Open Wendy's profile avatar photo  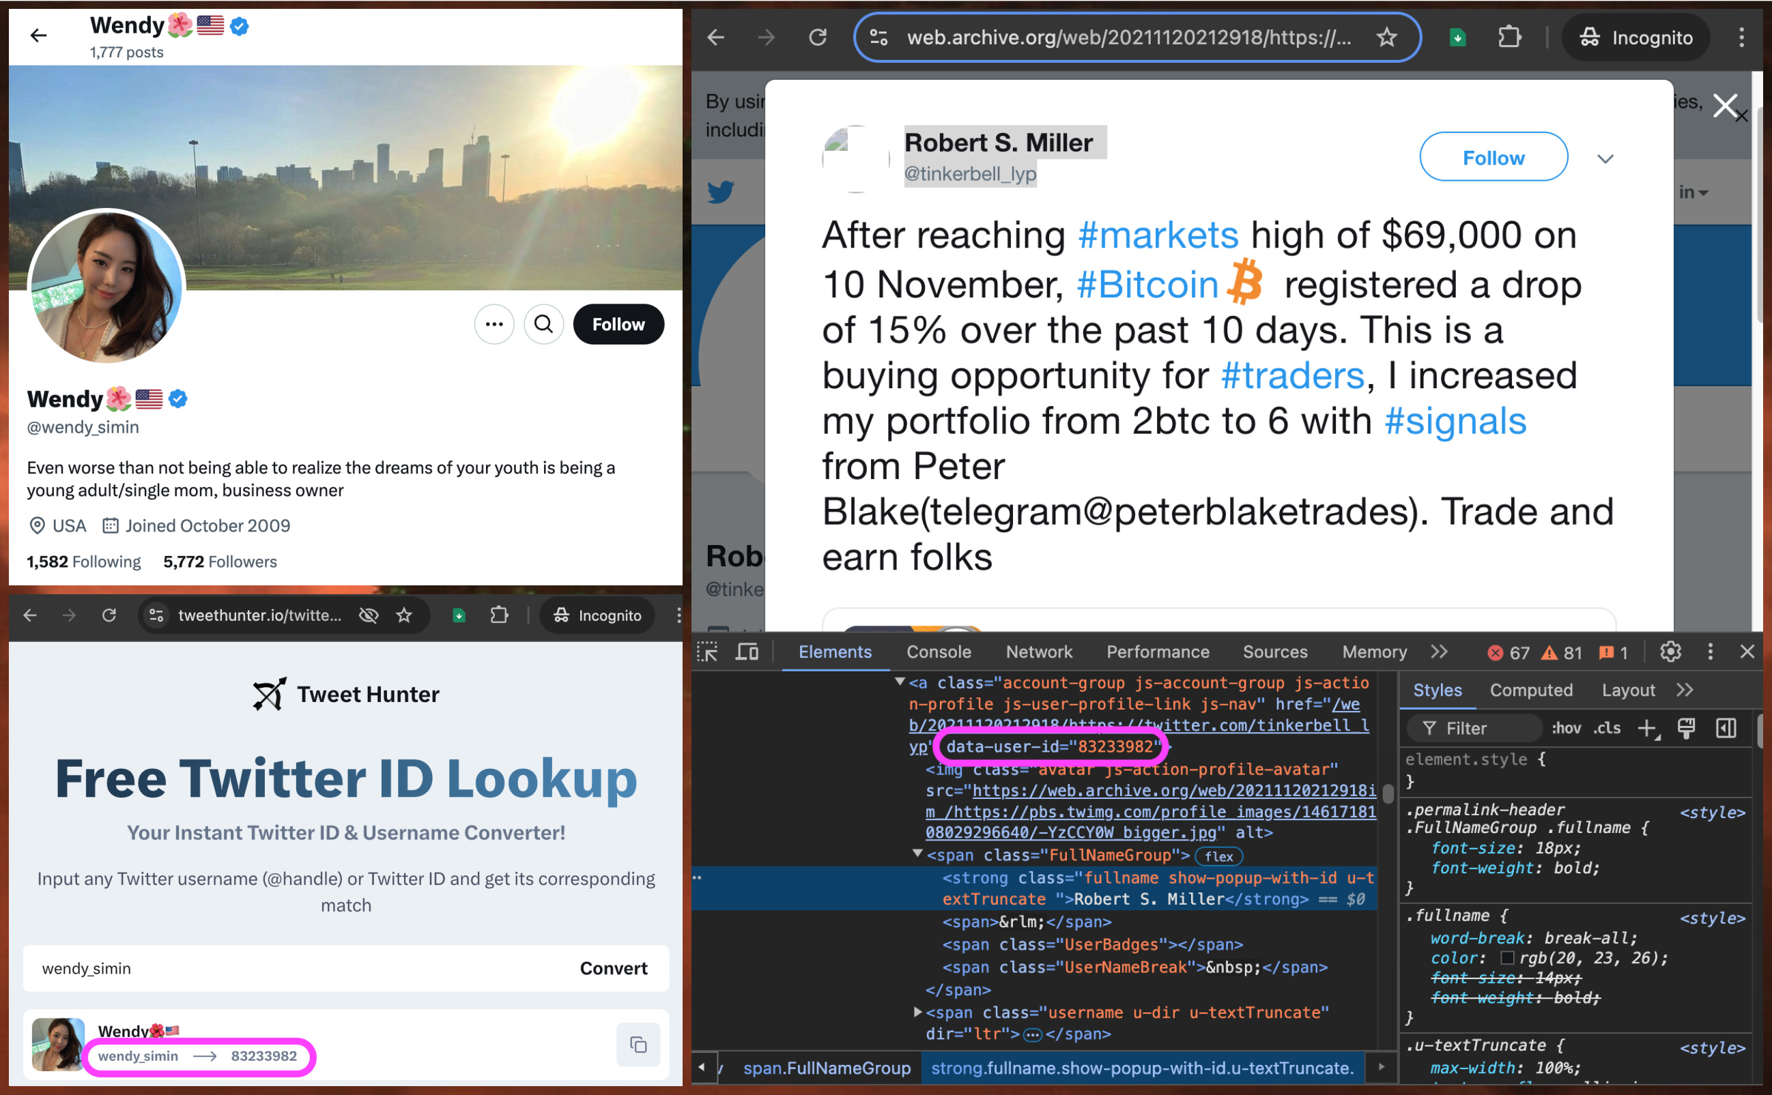[106, 287]
